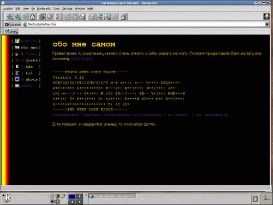Select the blue desktop 1 pager button
The height and width of the screenshot is (205, 273).
[72, 196]
